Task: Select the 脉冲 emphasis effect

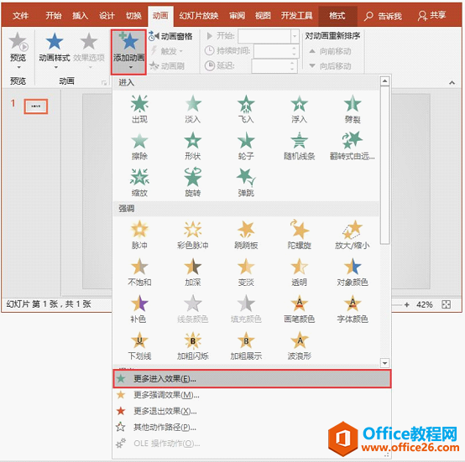Action: coord(139,235)
